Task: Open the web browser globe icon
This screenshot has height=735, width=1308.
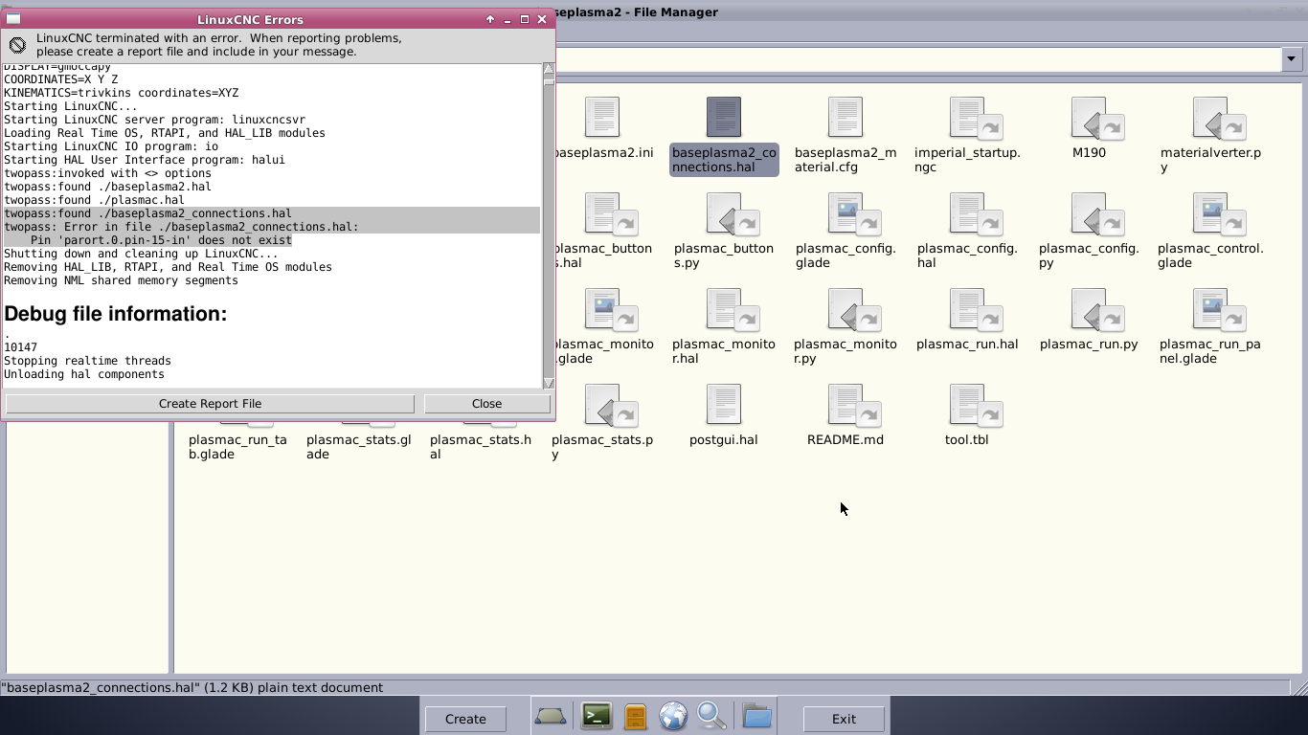Action: [x=673, y=716]
